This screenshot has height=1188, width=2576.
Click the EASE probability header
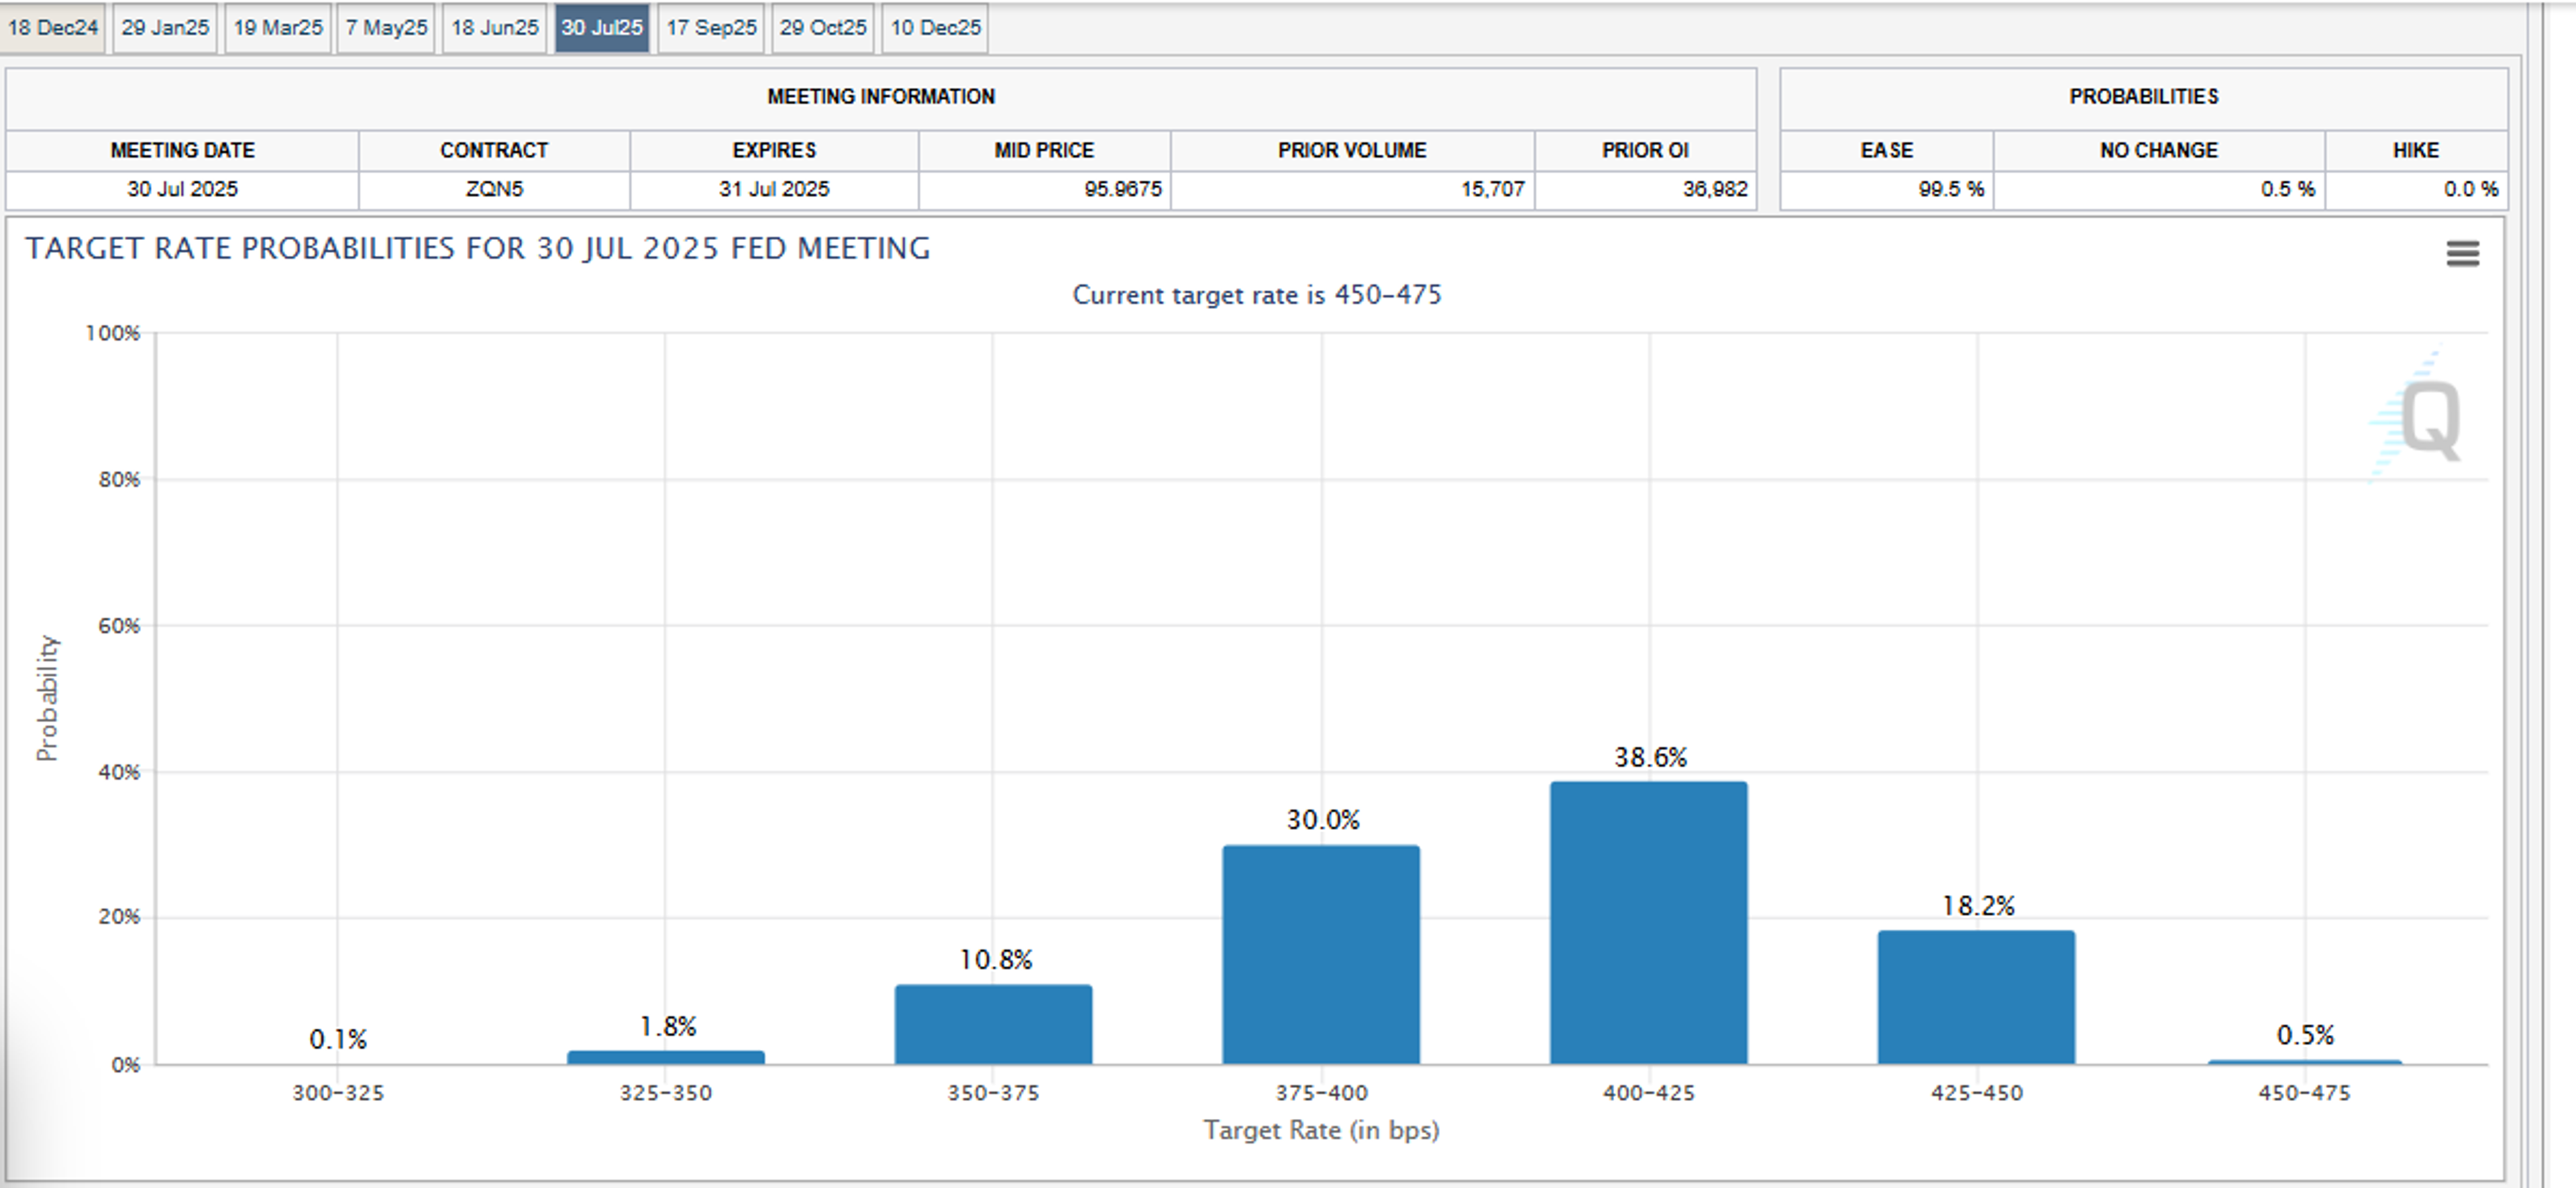tap(1887, 150)
